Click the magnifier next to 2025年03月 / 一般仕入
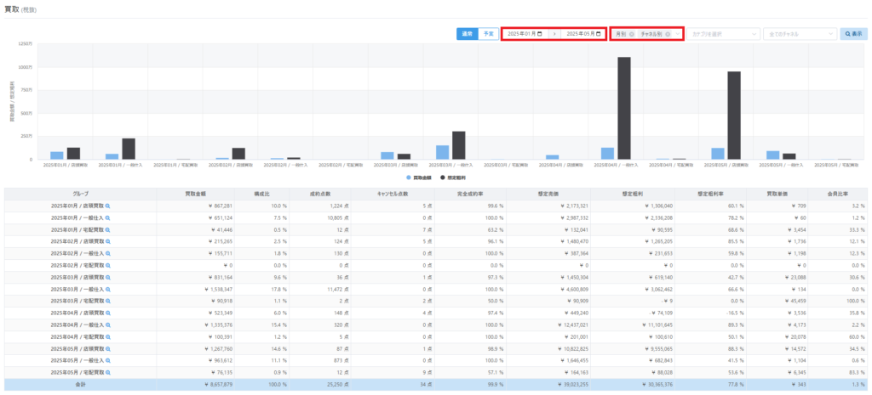The height and width of the screenshot is (395, 872). tap(107, 289)
